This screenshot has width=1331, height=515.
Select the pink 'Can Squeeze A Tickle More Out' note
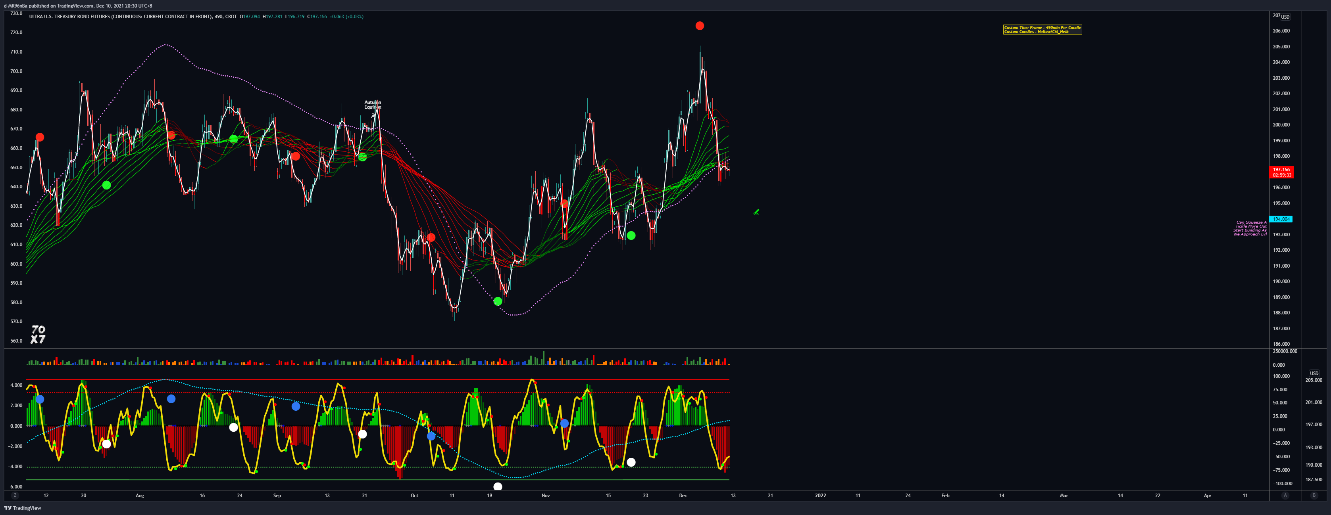pos(1250,228)
